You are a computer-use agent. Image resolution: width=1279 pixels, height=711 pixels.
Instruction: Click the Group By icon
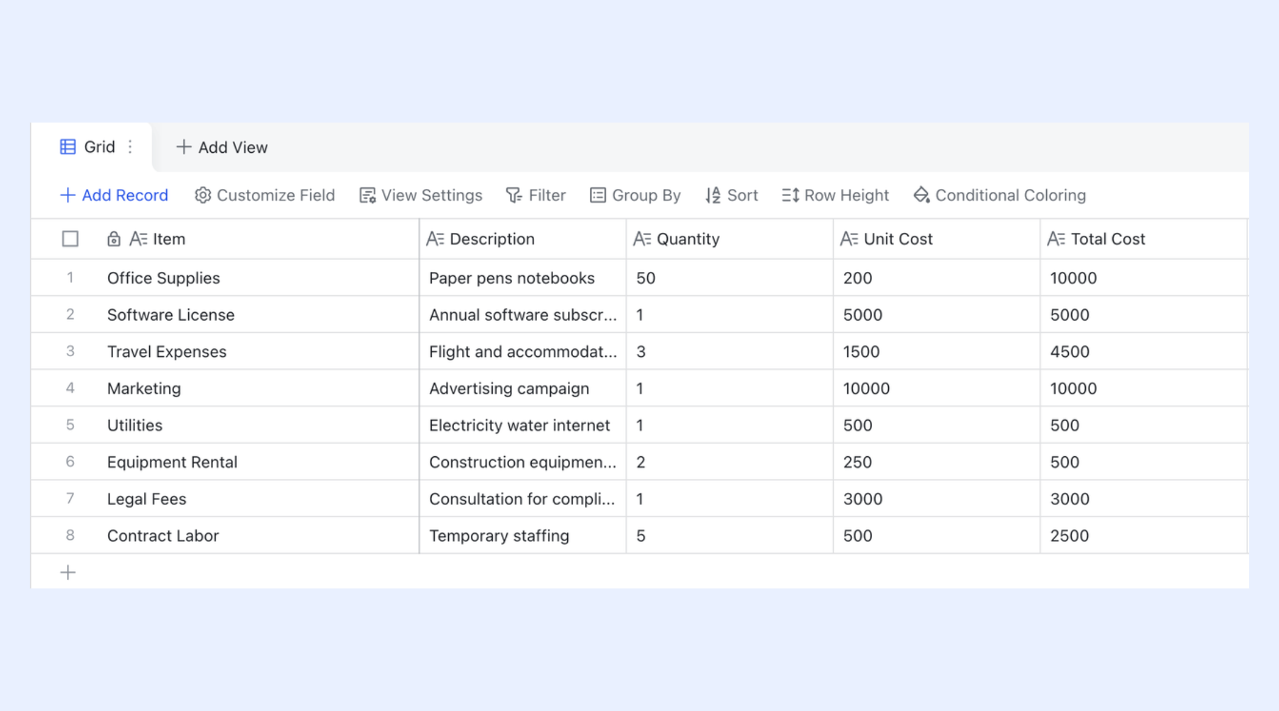598,195
